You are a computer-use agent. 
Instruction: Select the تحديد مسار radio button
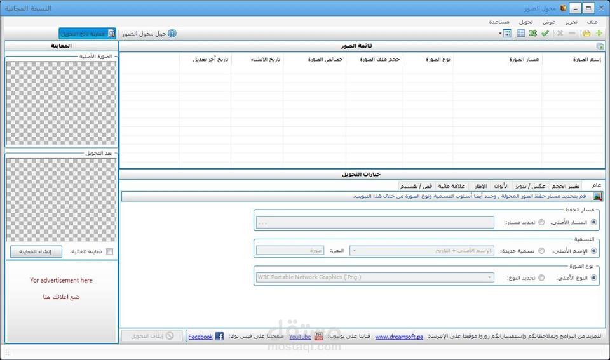pos(541,222)
